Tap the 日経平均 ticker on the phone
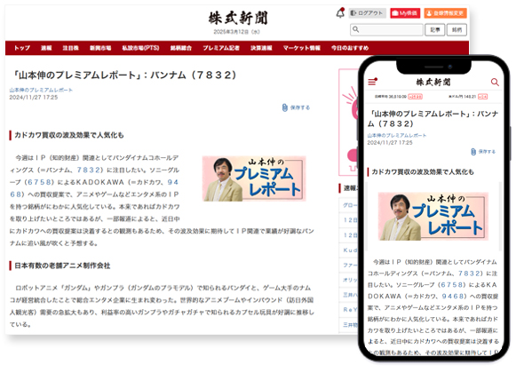The image size is (524, 373). 398,97
